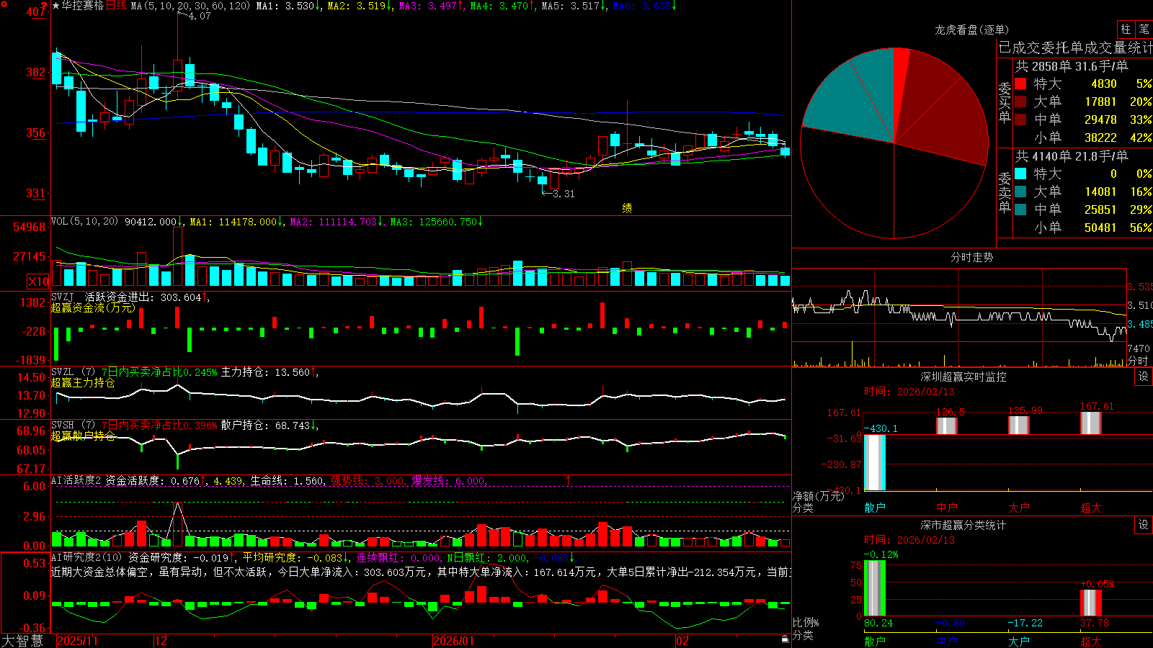The width and height of the screenshot is (1153, 648).
Task: Click the 3.31 low price annotation
Action: click(x=564, y=194)
